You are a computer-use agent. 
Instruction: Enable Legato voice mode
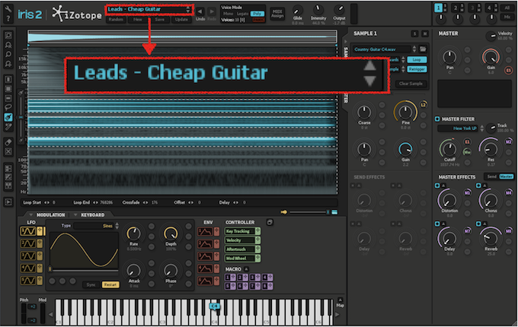tap(242, 14)
